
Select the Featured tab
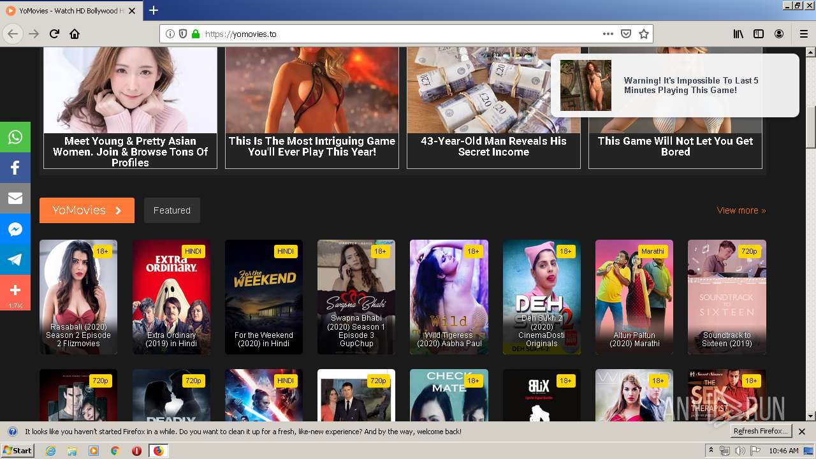tap(172, 210)
